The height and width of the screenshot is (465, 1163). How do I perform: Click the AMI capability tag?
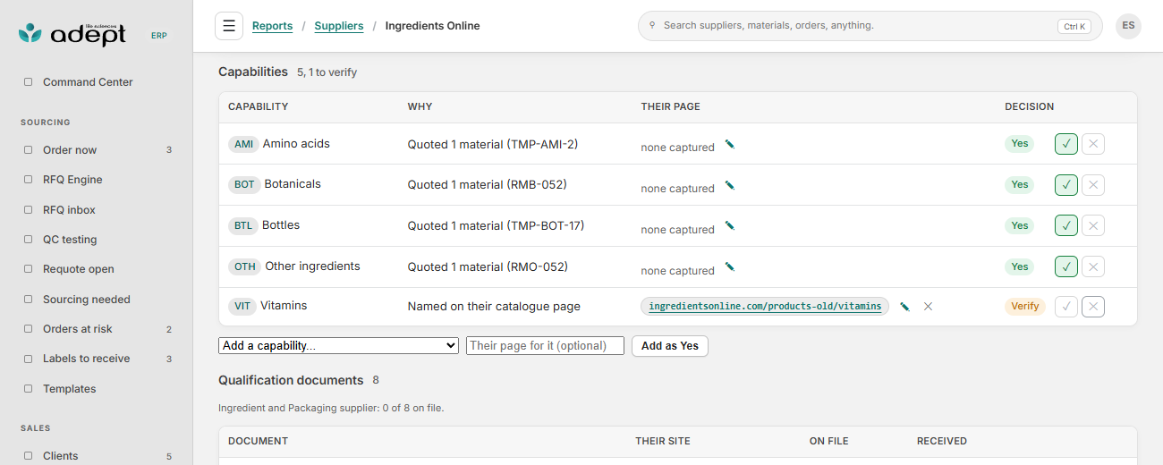coord(243,144)
